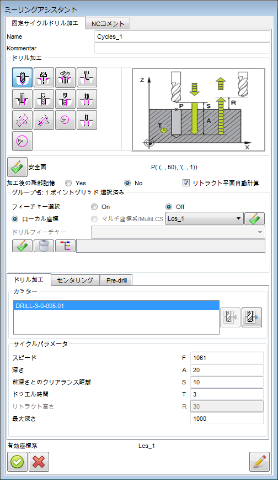Screen dimensions: 278x480
Task: Open the feature tree list icon
Action: click(x=65, y=246)
